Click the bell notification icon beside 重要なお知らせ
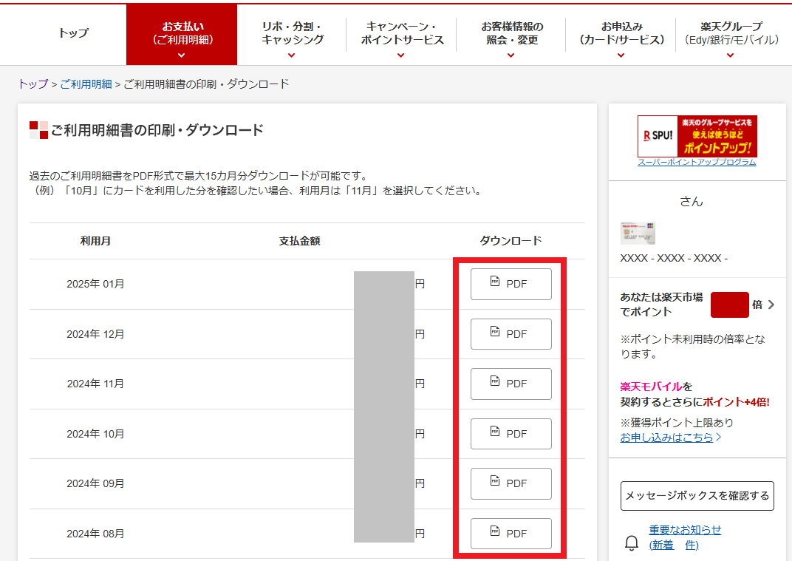Viewport: 792px width, 561px height. (633, 543)
